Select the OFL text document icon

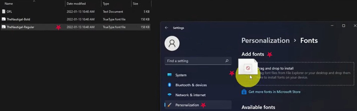tap(4, 11)
